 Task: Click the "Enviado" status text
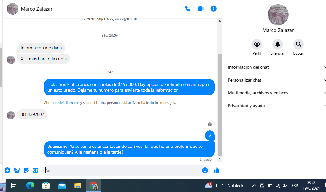pos(206,160)
